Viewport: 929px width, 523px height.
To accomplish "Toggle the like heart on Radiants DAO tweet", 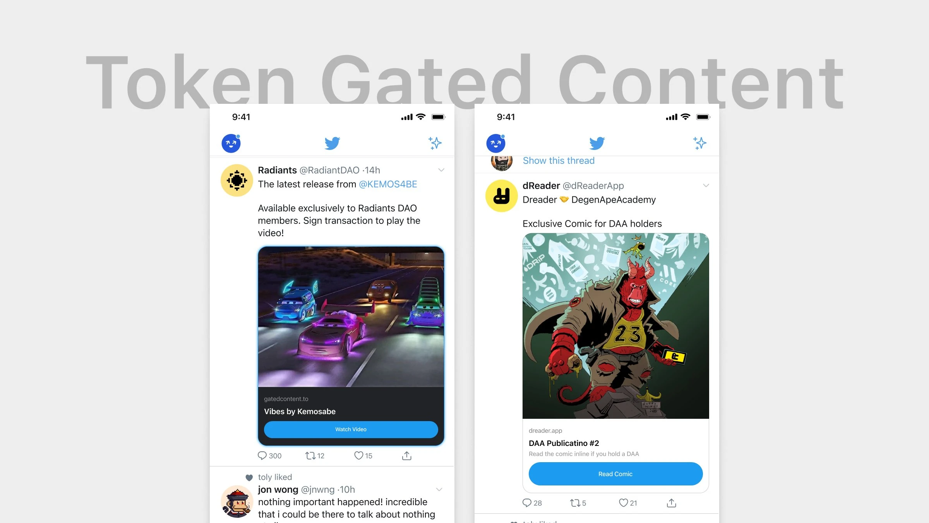I will pyautogui.click(x=358, y=455).
